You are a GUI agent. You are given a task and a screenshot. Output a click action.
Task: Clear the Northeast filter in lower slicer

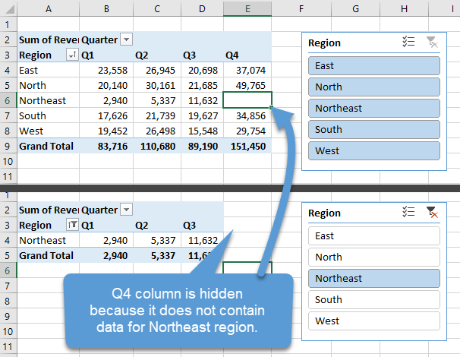432,213
